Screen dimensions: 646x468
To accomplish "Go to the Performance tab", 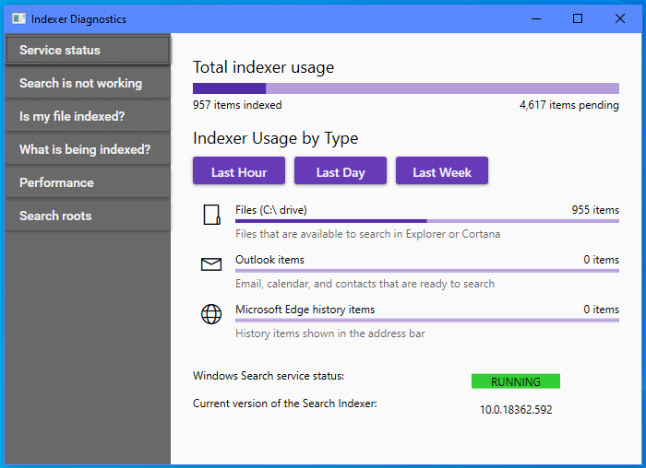I will [x=88, y=182].
